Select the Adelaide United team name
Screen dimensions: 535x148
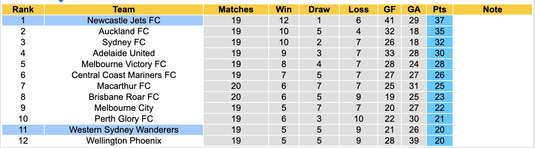[124, 53]
